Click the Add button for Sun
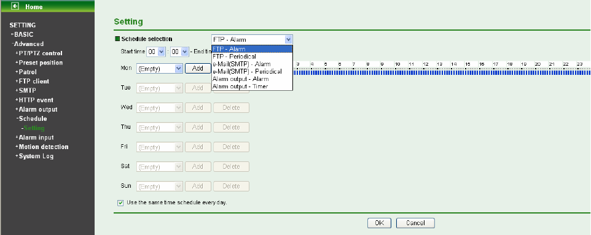Viewport: 591px width, 235px height. point(197,186)
